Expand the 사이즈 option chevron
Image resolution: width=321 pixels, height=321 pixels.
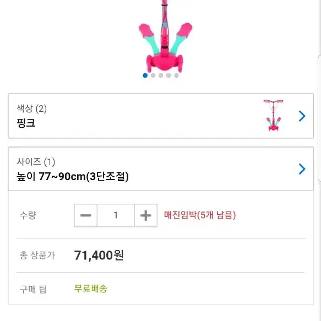[302, 169]
